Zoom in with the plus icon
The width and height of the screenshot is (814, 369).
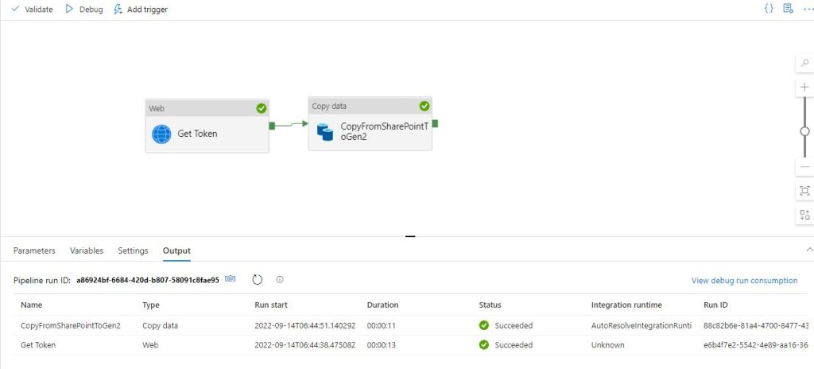click(804, 87)
